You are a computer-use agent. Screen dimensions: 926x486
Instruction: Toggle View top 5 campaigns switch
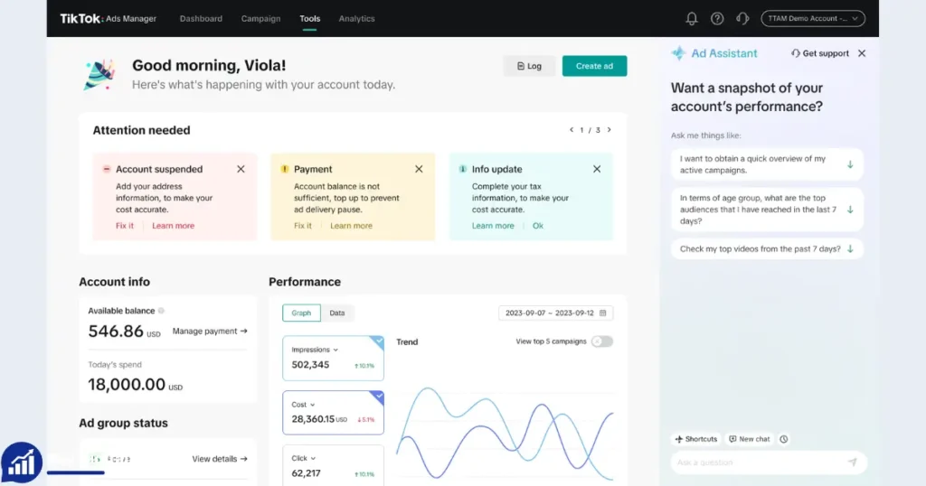[601, 341]
